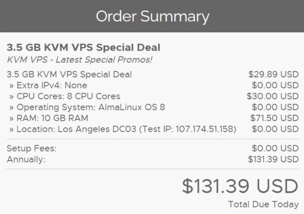This screenshot has width=304, height=214.
Task: Click the $29.89 USD base price
Action: [x=273, y=75]
